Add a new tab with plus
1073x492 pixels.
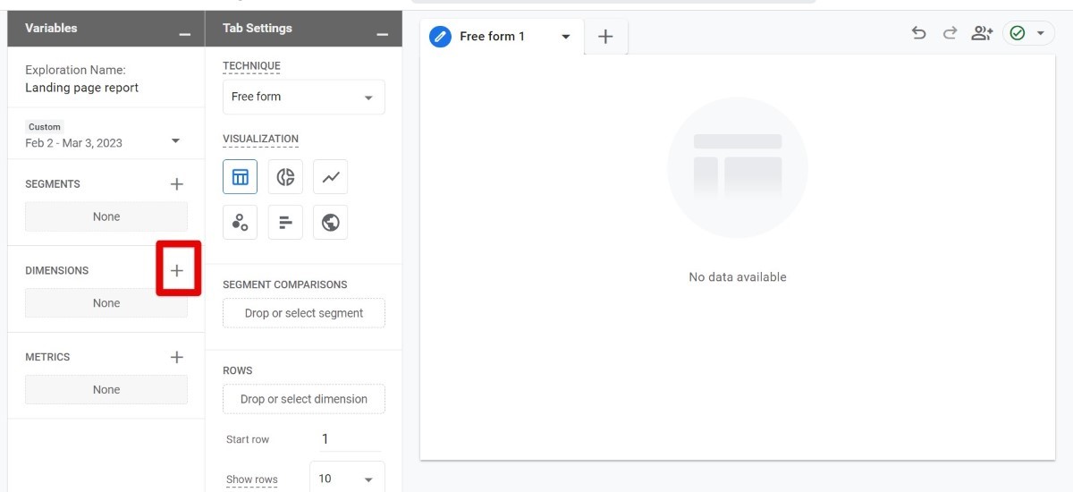tap(605, 37)
